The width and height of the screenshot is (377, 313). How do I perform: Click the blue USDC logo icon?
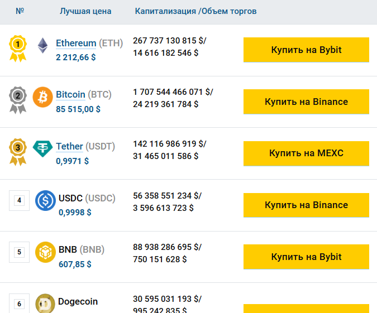pyautogui.click(x=46, y=201)
